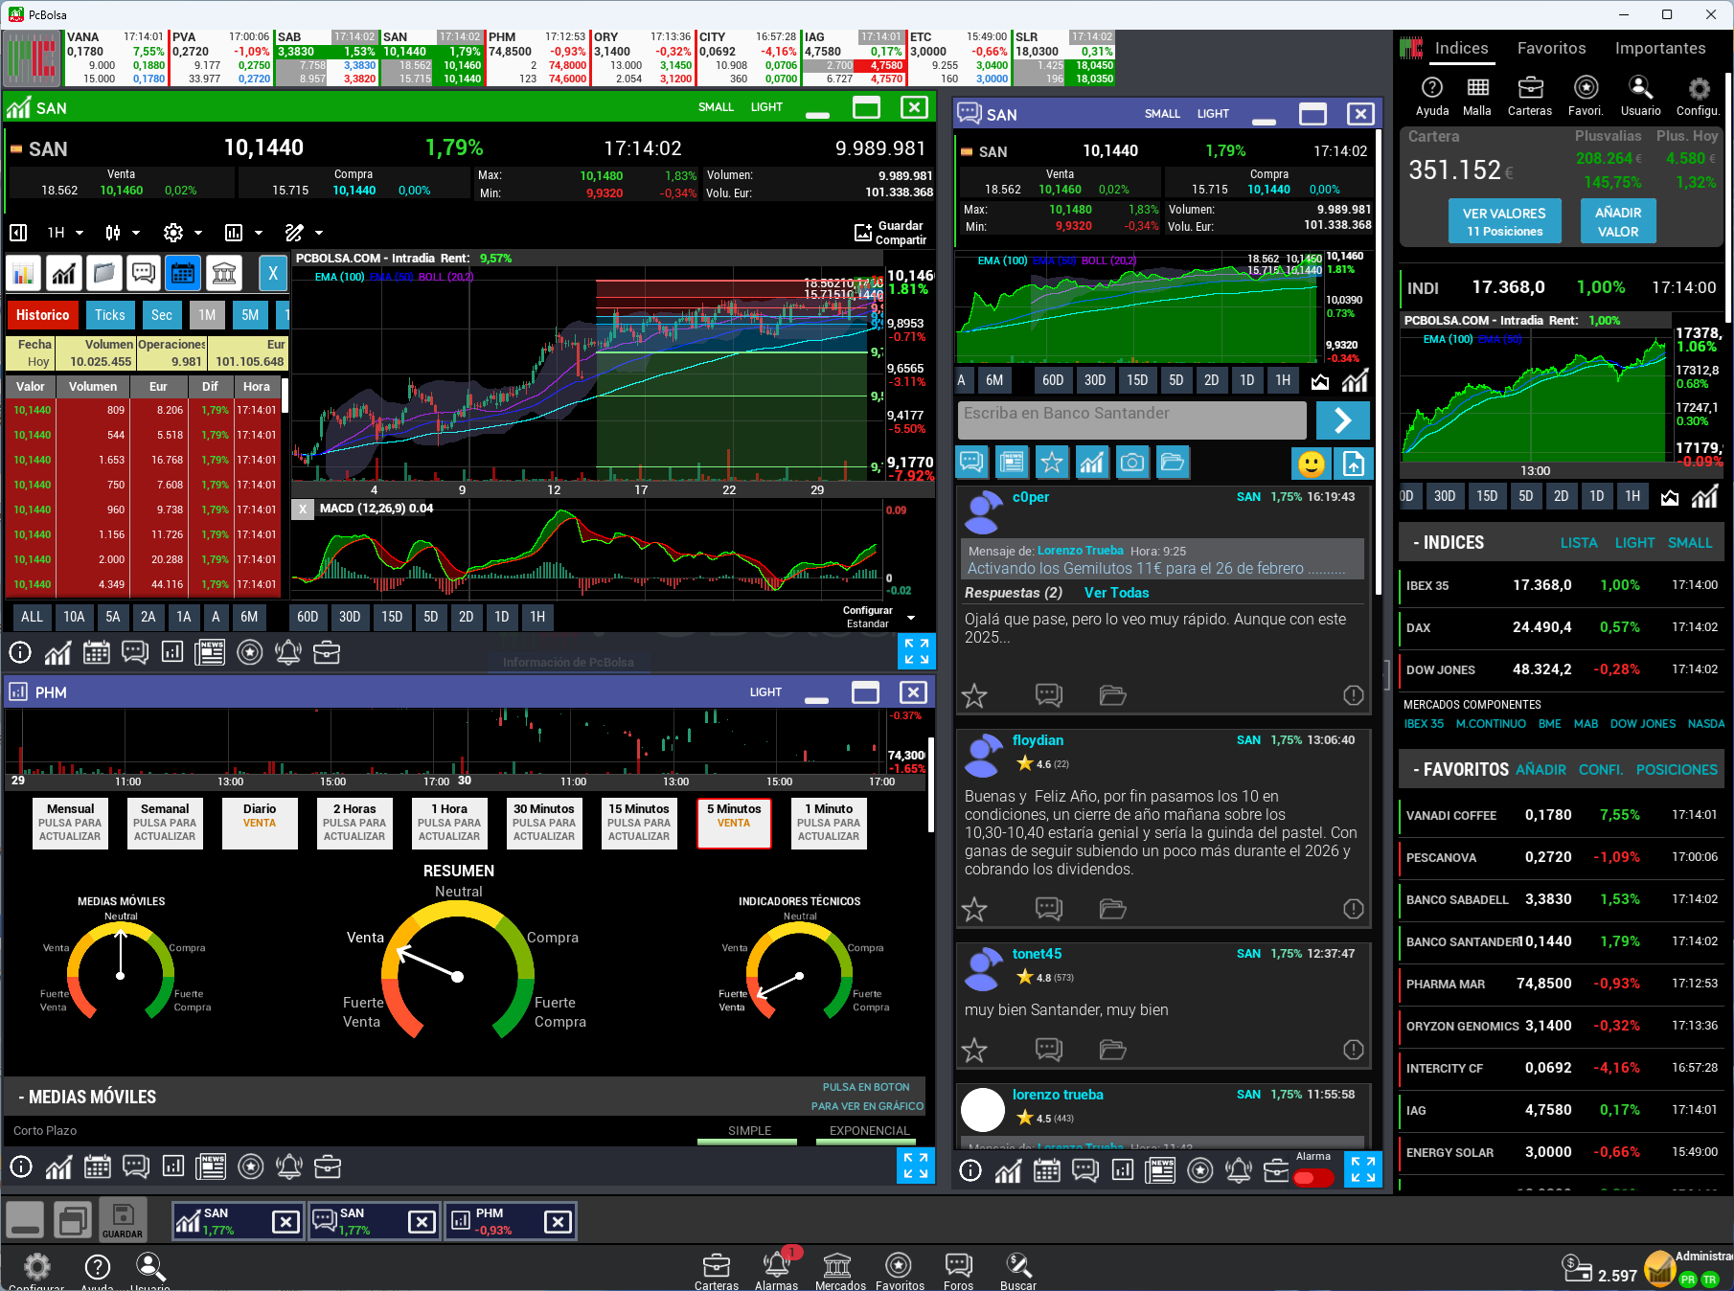Click Guardar Compartir in SAN chart
This screenshot has height=1291, width=1734.
[x=890, y=233]
